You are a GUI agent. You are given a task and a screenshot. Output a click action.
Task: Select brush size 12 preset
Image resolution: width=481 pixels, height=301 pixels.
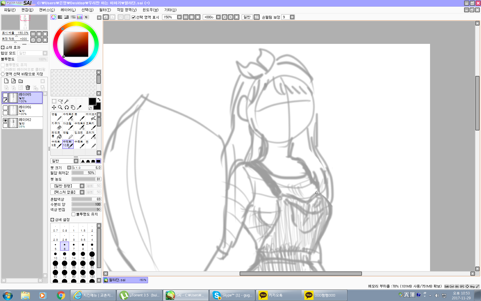click(x=65, y=255)
